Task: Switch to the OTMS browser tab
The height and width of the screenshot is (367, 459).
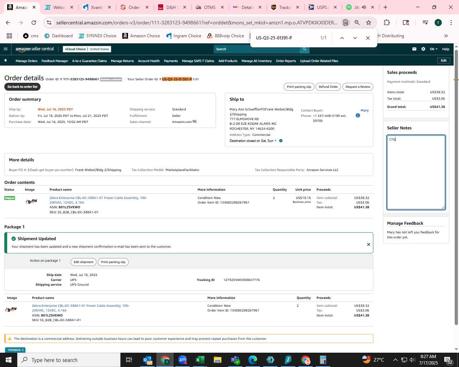Action: 209,7
